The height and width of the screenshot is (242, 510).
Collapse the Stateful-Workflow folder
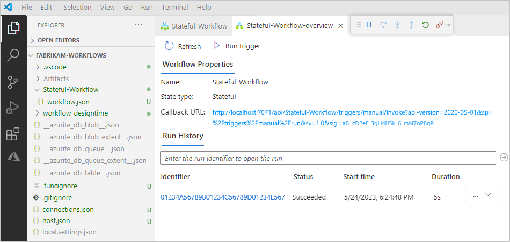click(x=70, y=89)
